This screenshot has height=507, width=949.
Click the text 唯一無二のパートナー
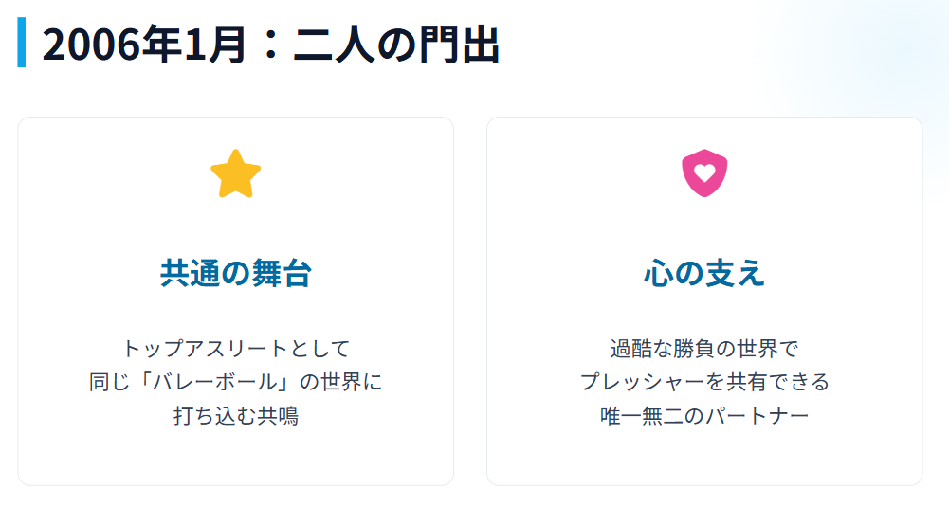pos(704,416)
